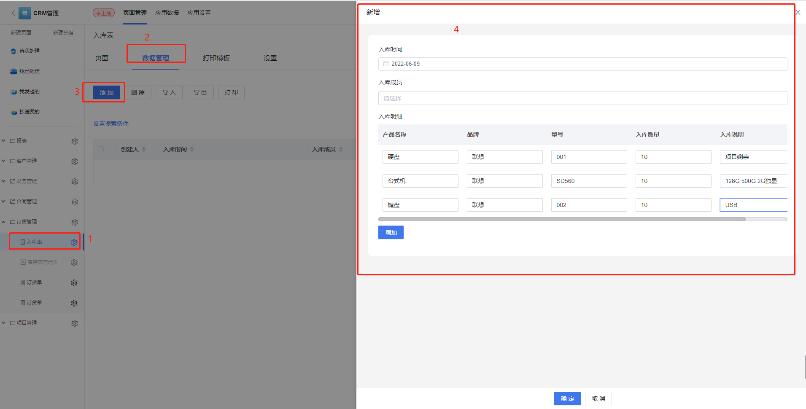Sort the table by 创建人 column arrows
This screenshot has height=409, width=806.
[144, 149]
